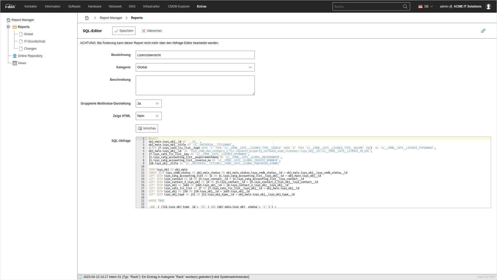497x280 pixels.
Task: Click the Reports folder icon
Action: tap(15, 27)
